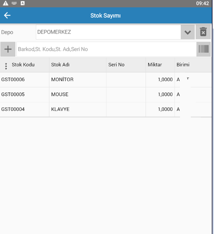
Task: Open the barcode scanner icon
Action: click(x=203, y=49)
